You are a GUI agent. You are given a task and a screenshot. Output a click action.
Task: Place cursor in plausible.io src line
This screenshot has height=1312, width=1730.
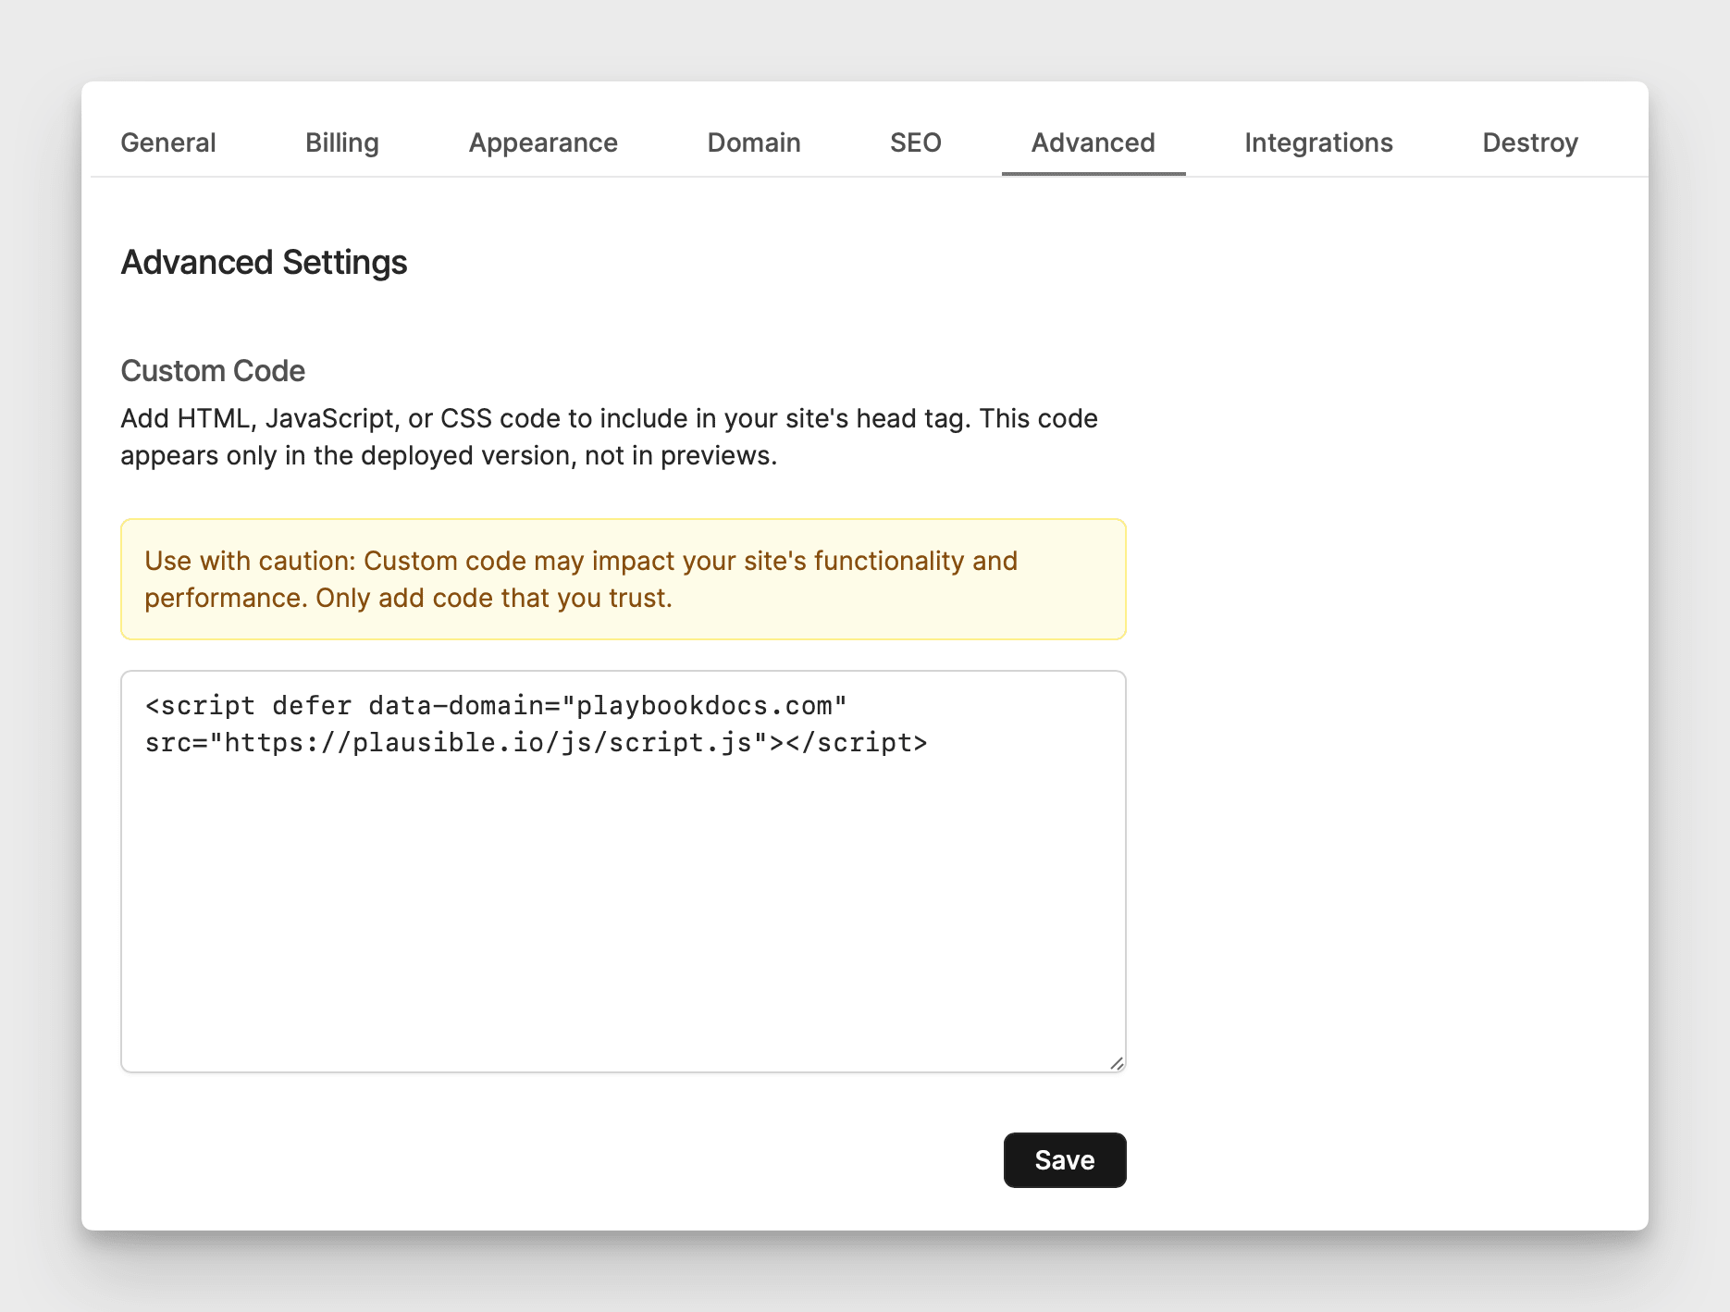[537, 743]
